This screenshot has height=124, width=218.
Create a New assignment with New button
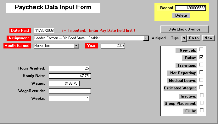[x=209, y=38]
